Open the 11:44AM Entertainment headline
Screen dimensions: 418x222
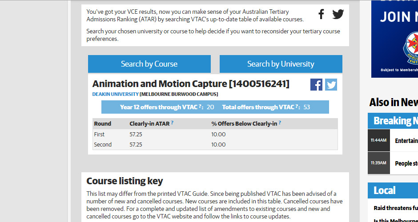406,141
